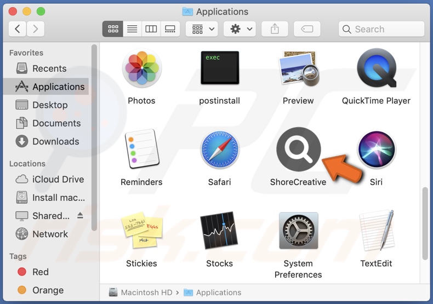Click the file area vertical scrollbar
Viewport: 433px width, 304px height.
pyautogui.click(x=425, y=223)
